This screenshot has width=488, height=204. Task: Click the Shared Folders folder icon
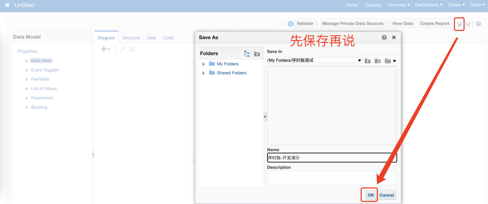(x=212, y=73)
